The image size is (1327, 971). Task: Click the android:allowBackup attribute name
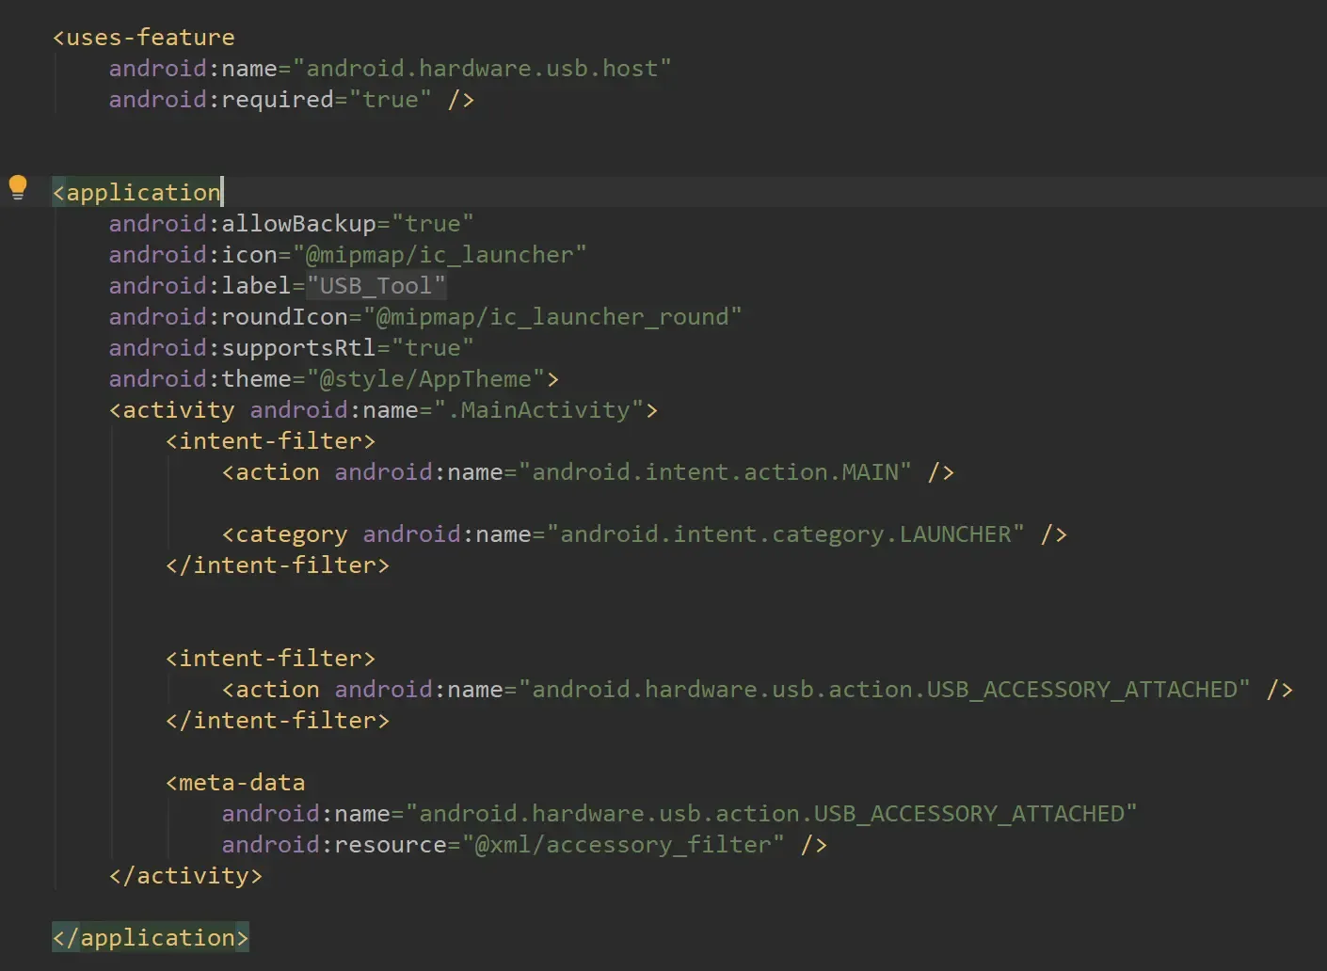click(x=242, y=224)
